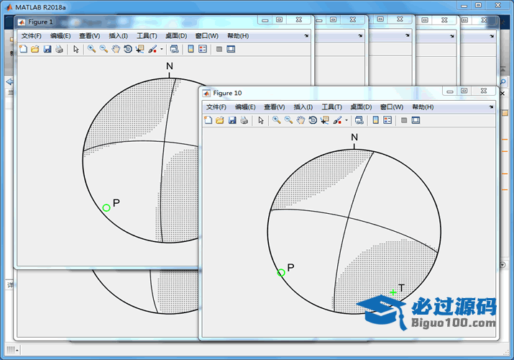Click Insert Colorbar icon in Figure 1 toolbar
514x360 pixels.
click(x=191, y=49)
